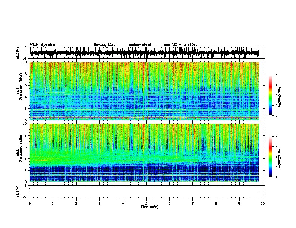Click time axis tick label "8"
This screenshot has width=296, height=228.
(216, 203)
